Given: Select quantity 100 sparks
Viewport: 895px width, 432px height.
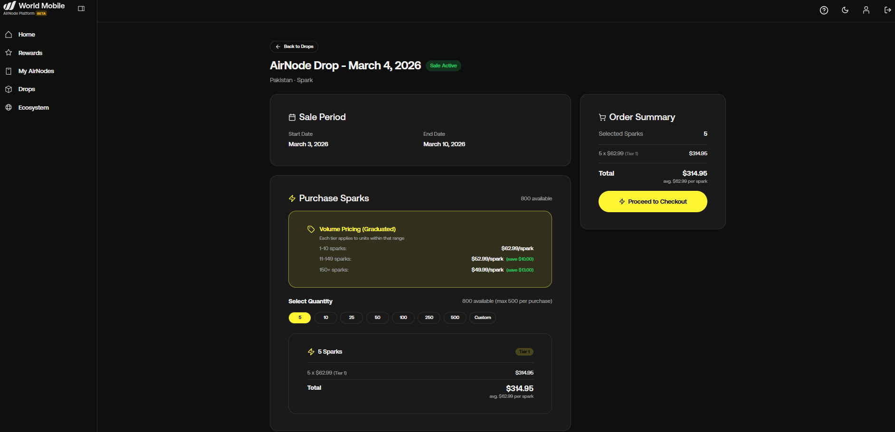Looking at the screenshot, I should [403, 318].
